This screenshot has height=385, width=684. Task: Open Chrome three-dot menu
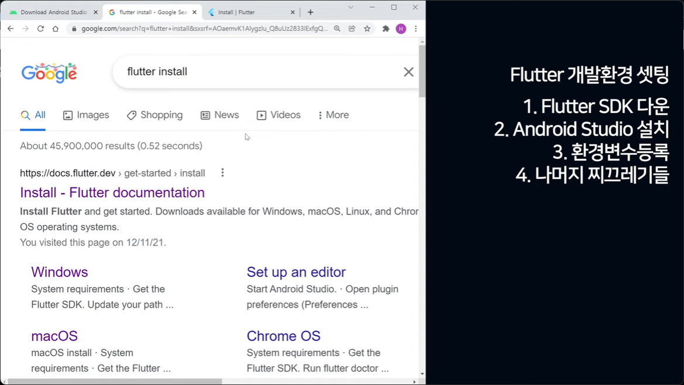416,29
